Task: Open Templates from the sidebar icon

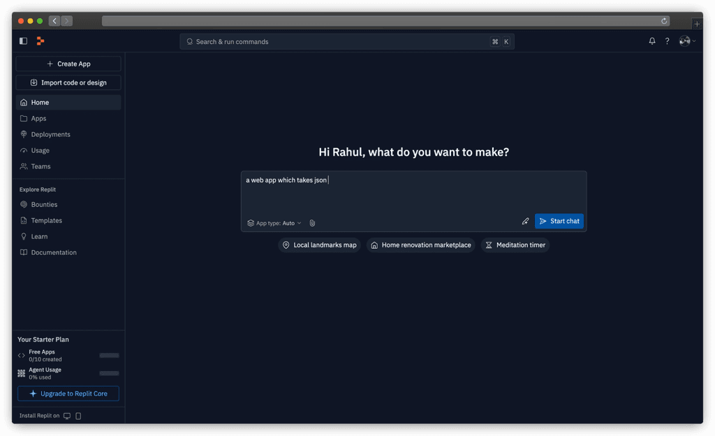Action: tap(23, 220)
